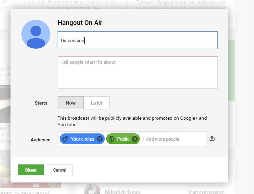This screenshot has width=254, height=194.
Task: Click the Public chip label
Action: click(123, 139)
